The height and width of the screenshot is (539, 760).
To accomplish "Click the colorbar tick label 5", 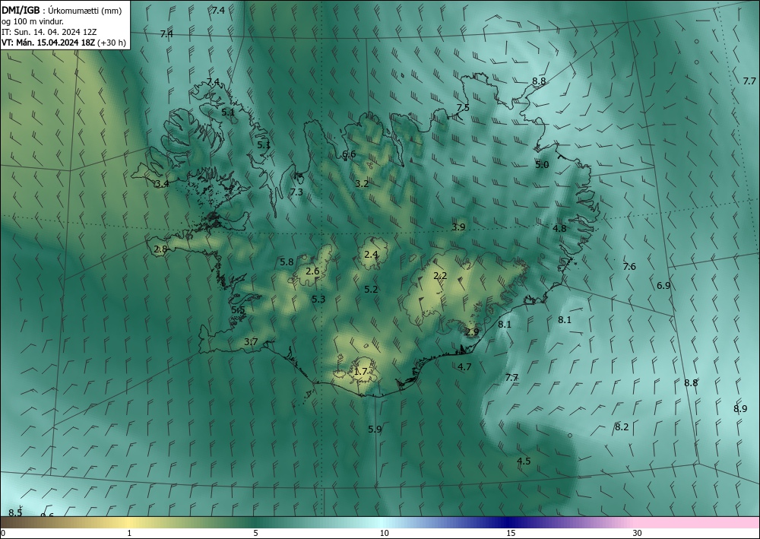I will point(255,533).
